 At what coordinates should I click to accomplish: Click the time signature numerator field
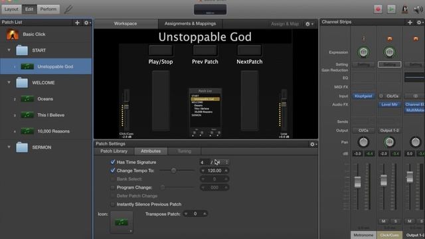pos(203,162)
